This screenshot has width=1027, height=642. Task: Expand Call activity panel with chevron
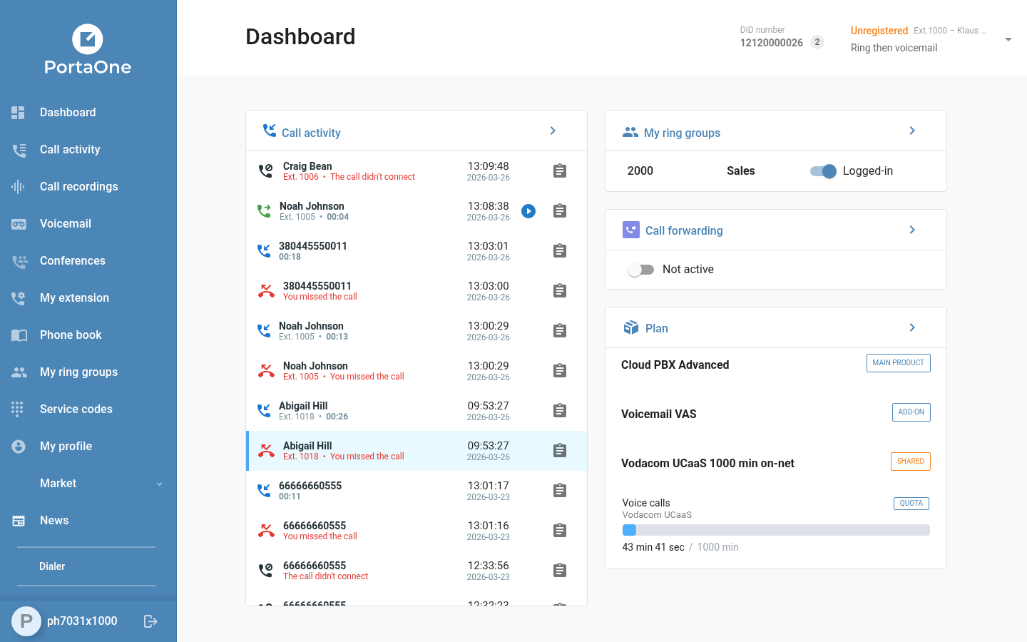click(x=553, y=131)
